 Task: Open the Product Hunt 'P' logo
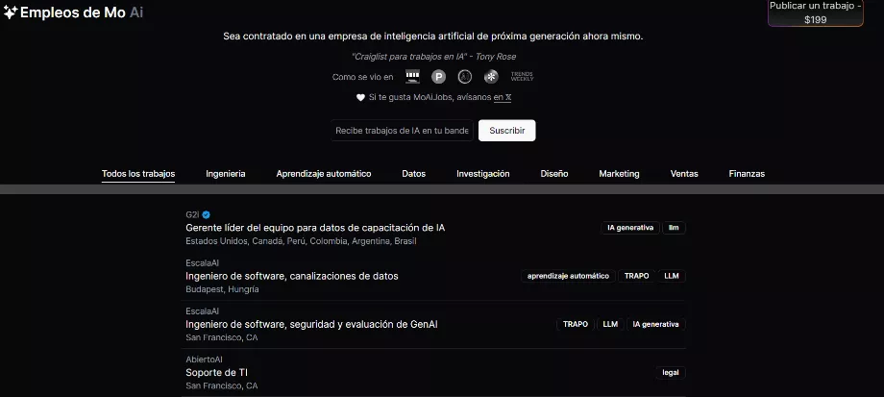[x=438, y=77]
